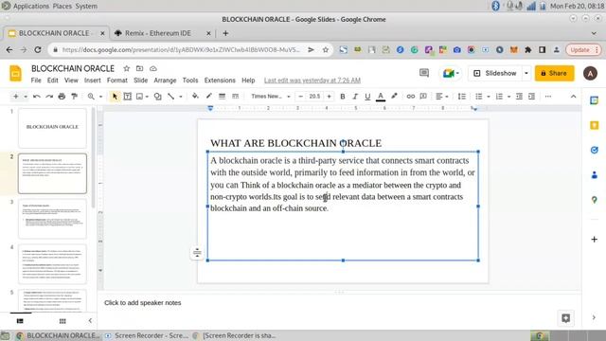Choose the Select cursor tool

coord(115,97)
